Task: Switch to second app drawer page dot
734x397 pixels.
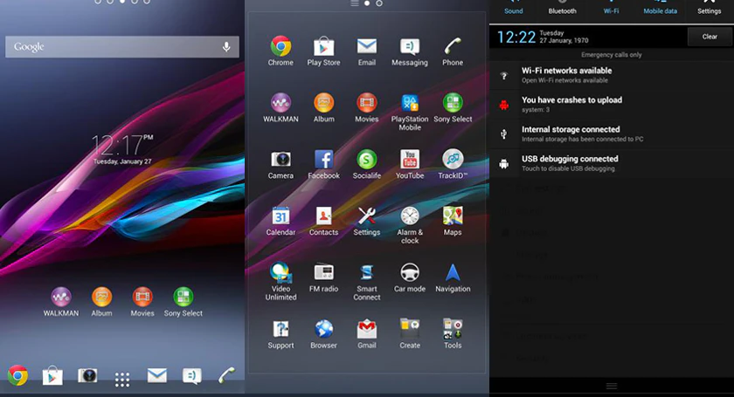Action: [379, 3]
